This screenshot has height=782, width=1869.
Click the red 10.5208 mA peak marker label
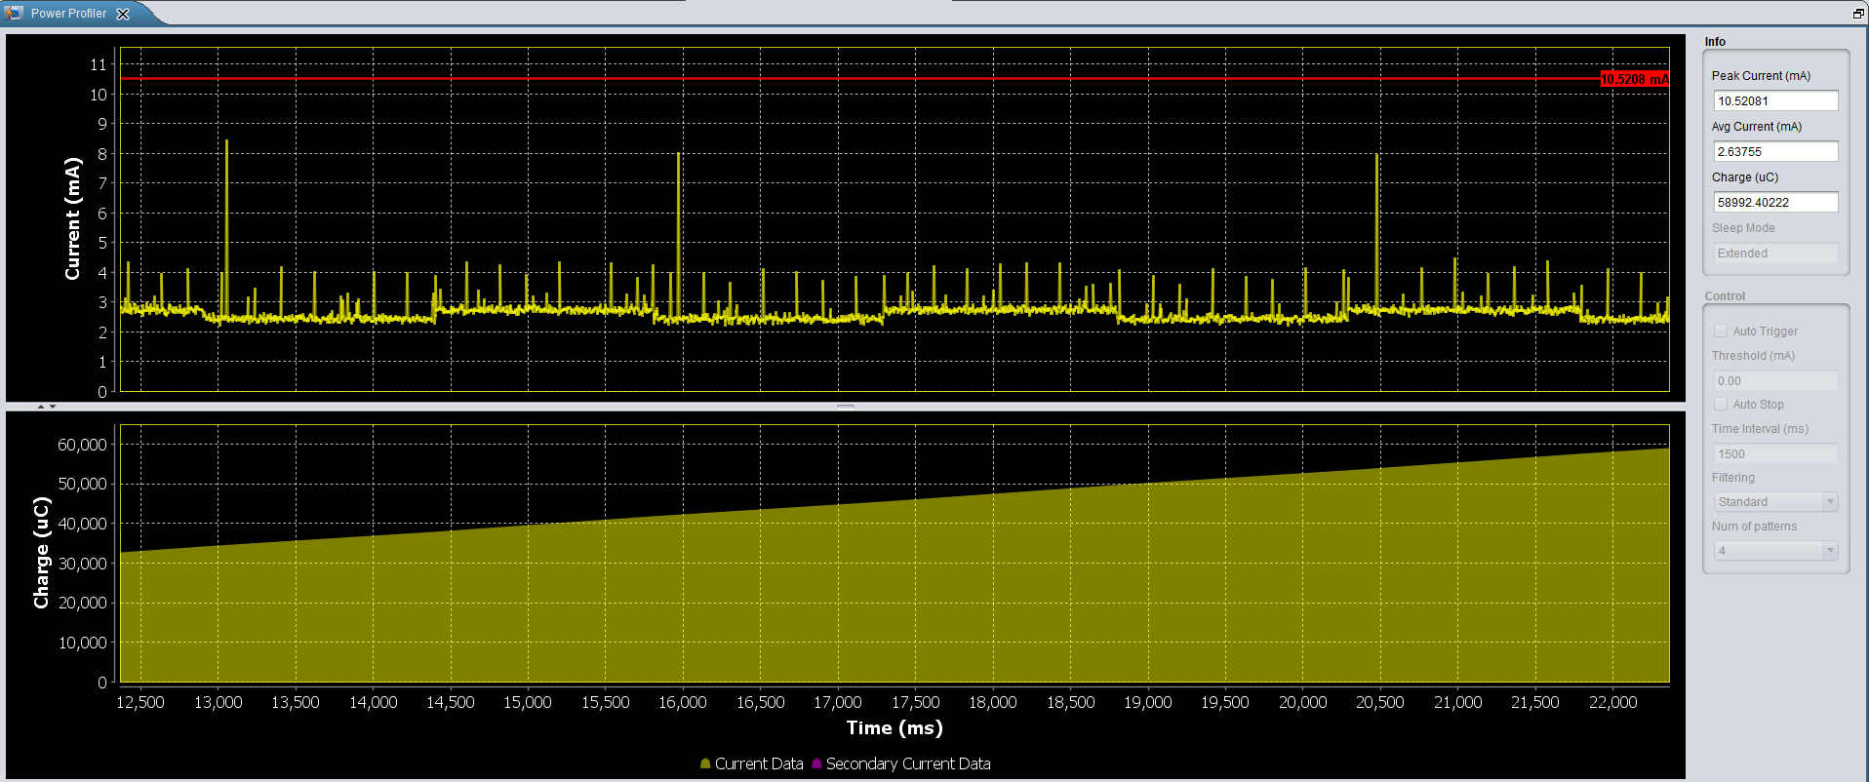[1634, 79]
